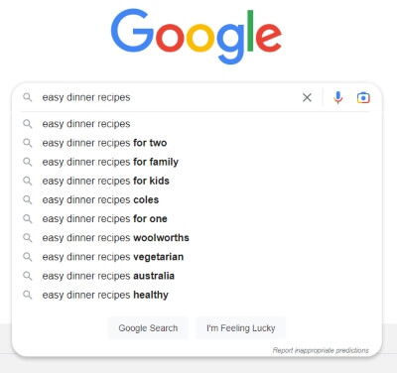Click the I'm Feeling Lucky button
The height and width of the screenshot is (373, 397).
[x=241, y=328]
